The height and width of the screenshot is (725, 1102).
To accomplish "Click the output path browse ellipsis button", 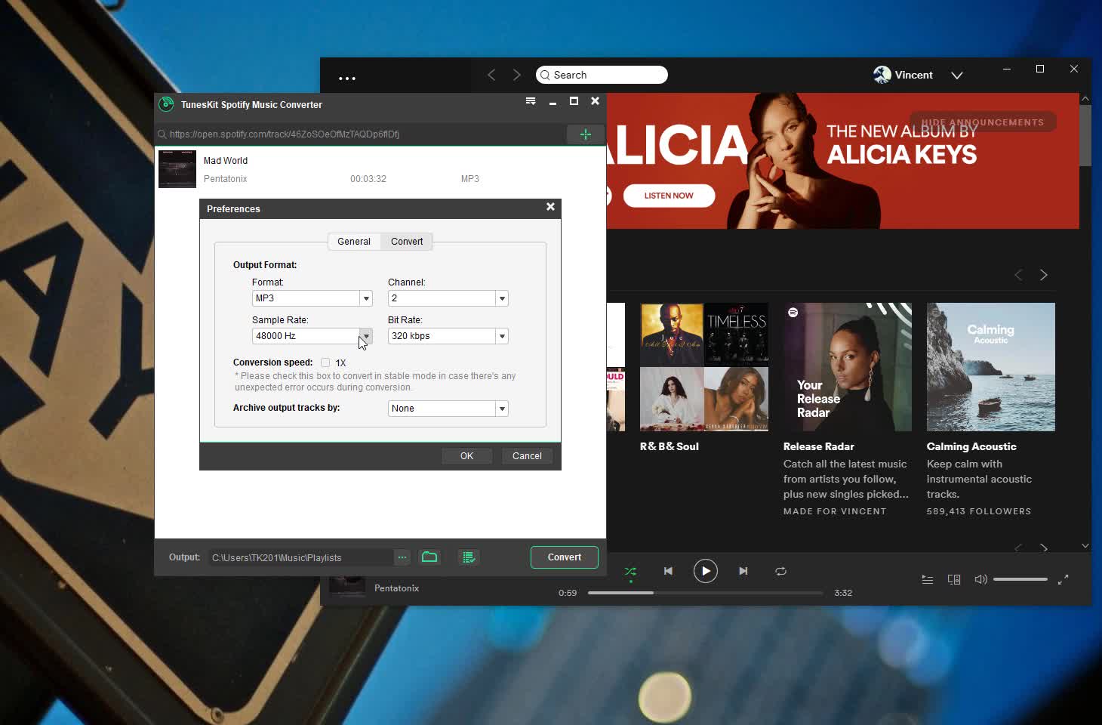I will pyautogui.click(x=402, y=557).
